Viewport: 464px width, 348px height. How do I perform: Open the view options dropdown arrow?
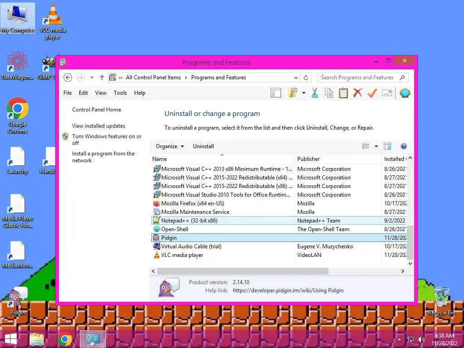click(376, 146)
